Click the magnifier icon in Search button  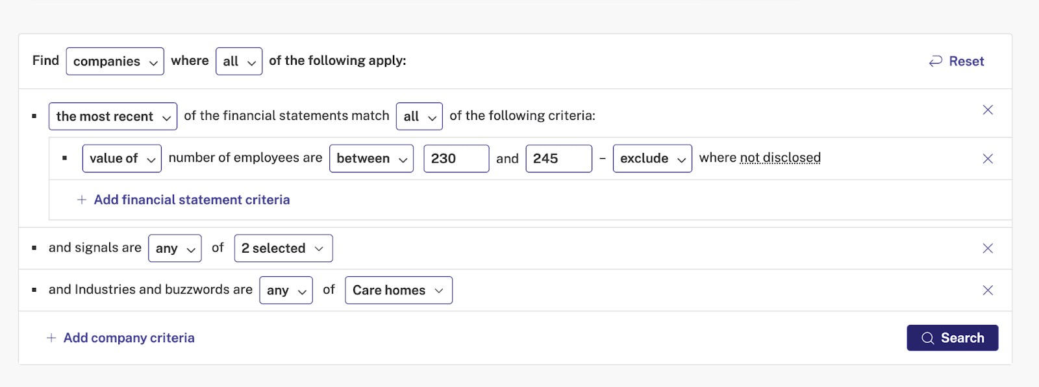(928, 338)
